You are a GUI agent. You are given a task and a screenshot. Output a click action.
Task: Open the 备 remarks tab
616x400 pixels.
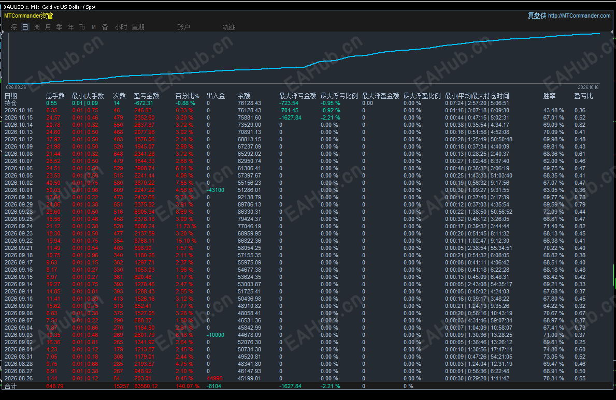(x=105, y=27)
